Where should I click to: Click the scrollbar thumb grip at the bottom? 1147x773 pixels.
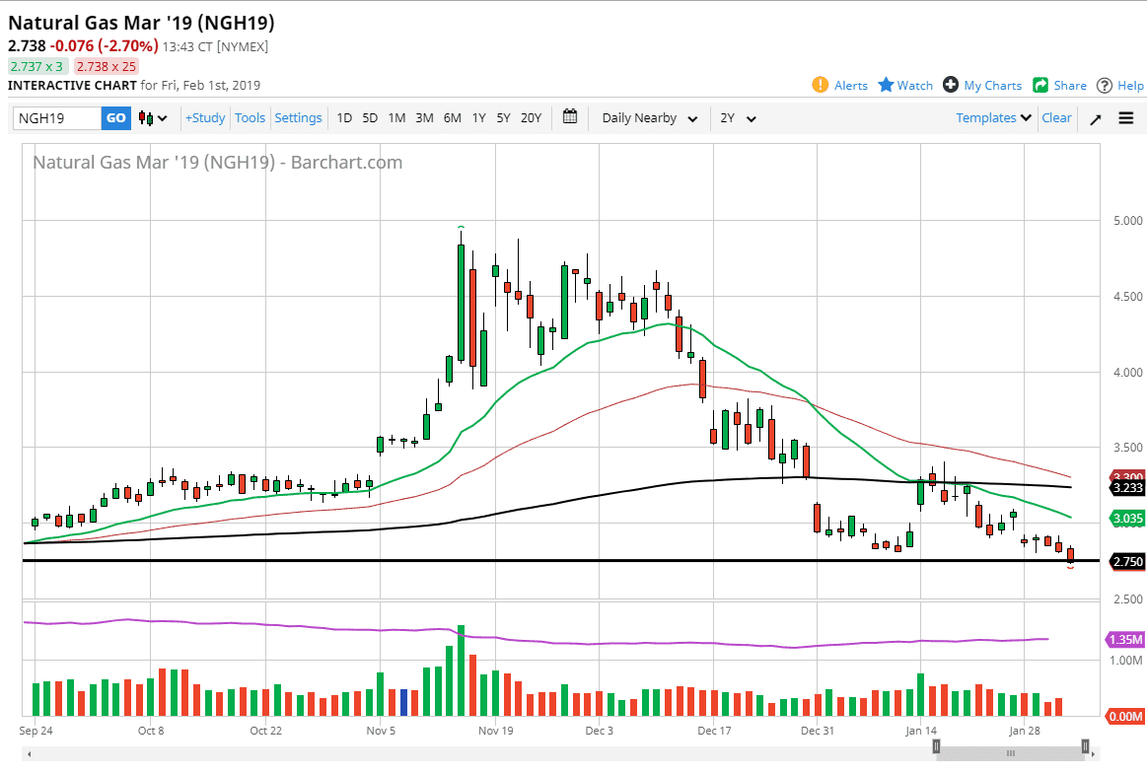[x=1011, y=753]
